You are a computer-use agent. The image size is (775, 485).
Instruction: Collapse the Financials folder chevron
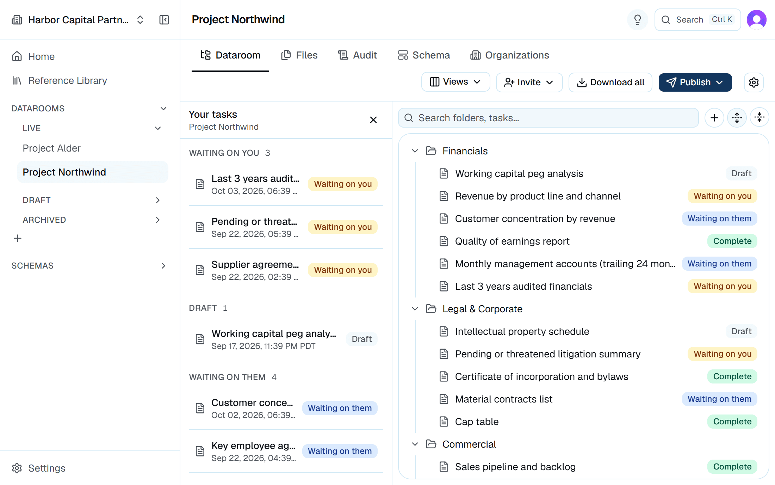tap(415, 151)
